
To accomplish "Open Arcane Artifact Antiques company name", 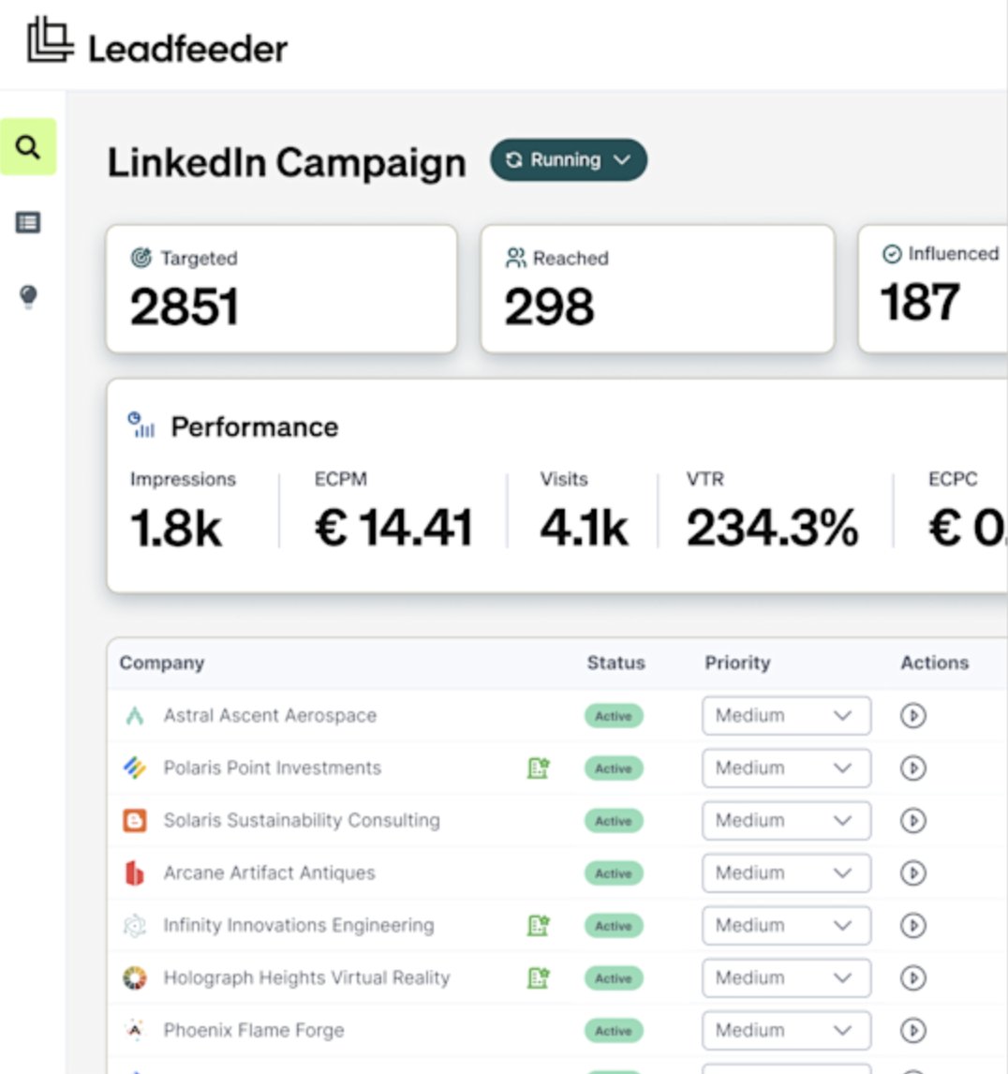I will coord(269,873).
